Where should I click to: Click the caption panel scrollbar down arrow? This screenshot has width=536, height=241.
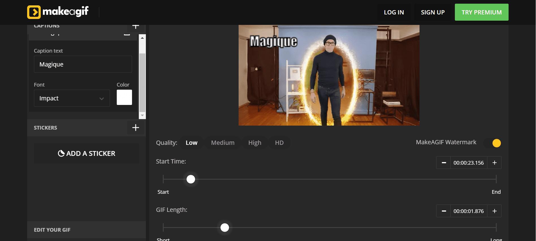[x=142, y=115]
